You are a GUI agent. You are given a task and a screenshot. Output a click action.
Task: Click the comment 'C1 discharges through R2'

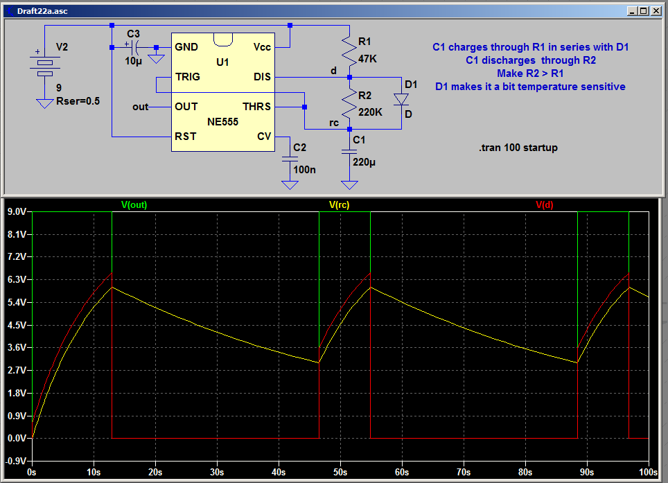click(531, 60)
